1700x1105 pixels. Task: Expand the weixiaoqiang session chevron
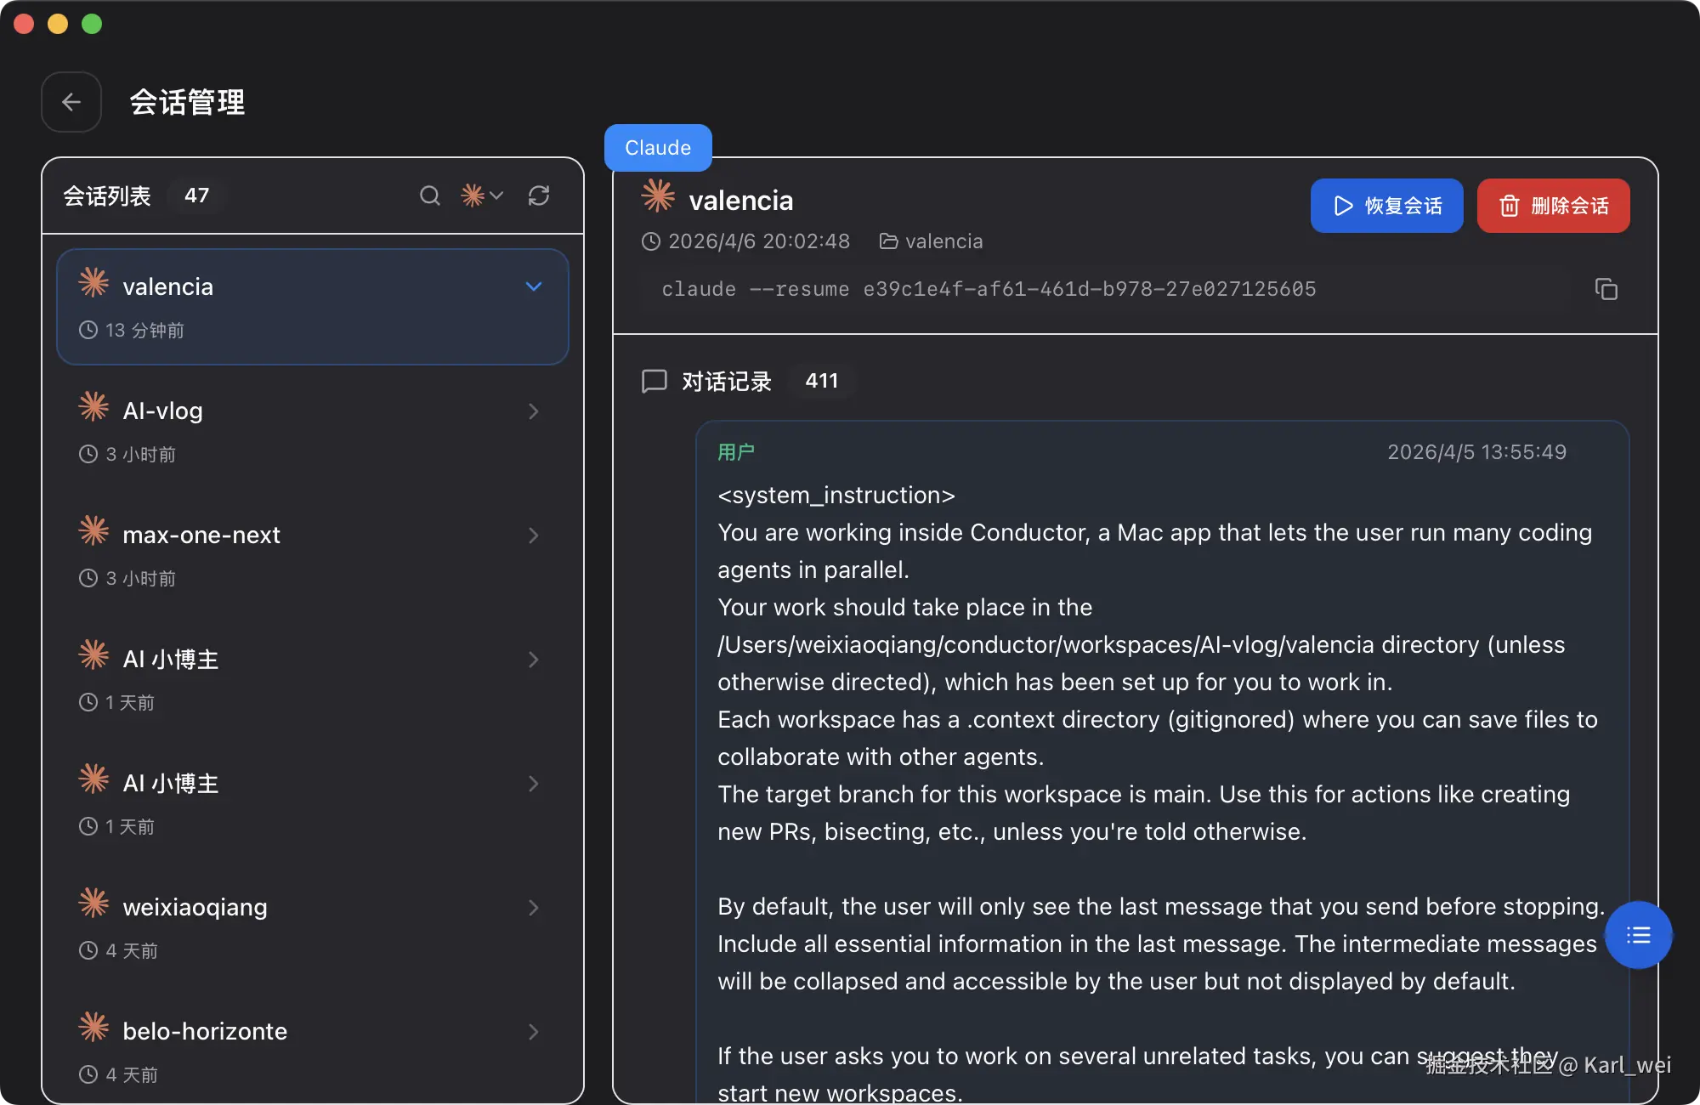click(534, 908)
